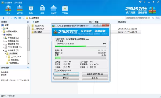
Task: Click the 添加 (Add) toolbar icon
Action: (x=8, y=10)
